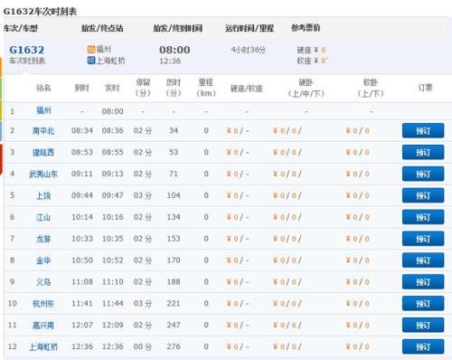Click the G1632 train number link

[x=27, y=50]
